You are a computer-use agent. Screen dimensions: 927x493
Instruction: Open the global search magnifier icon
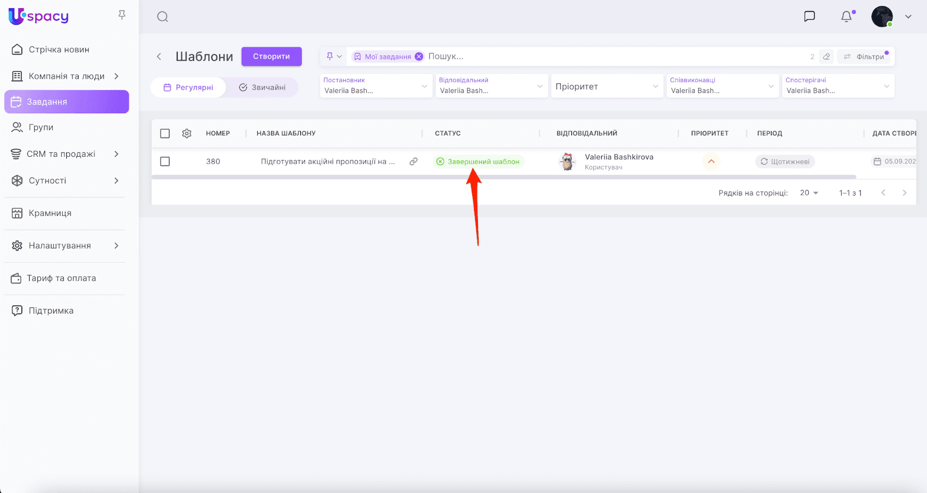pyautogui.click(x=163, y=17)
